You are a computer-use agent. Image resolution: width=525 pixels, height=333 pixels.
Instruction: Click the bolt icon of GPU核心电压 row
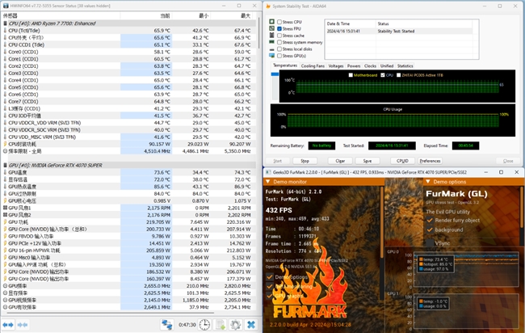pos(5,200)
